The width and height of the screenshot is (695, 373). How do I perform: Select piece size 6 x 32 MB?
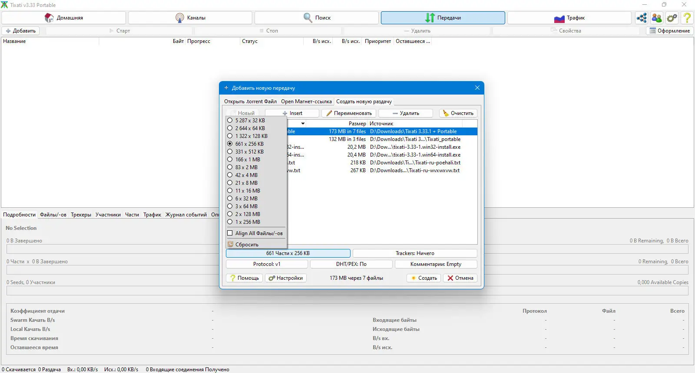point(256,199)
